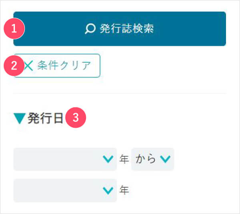Click the chevron arrow of the first year box
Screen dimensions: 240x214
108,159
